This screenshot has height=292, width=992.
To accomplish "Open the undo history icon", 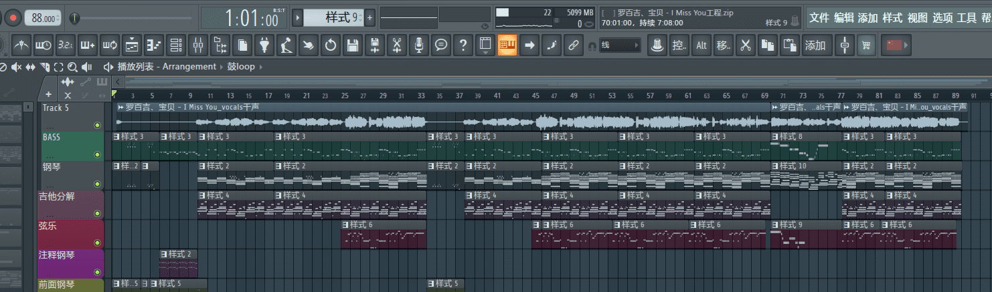I will tap(330, 45).
